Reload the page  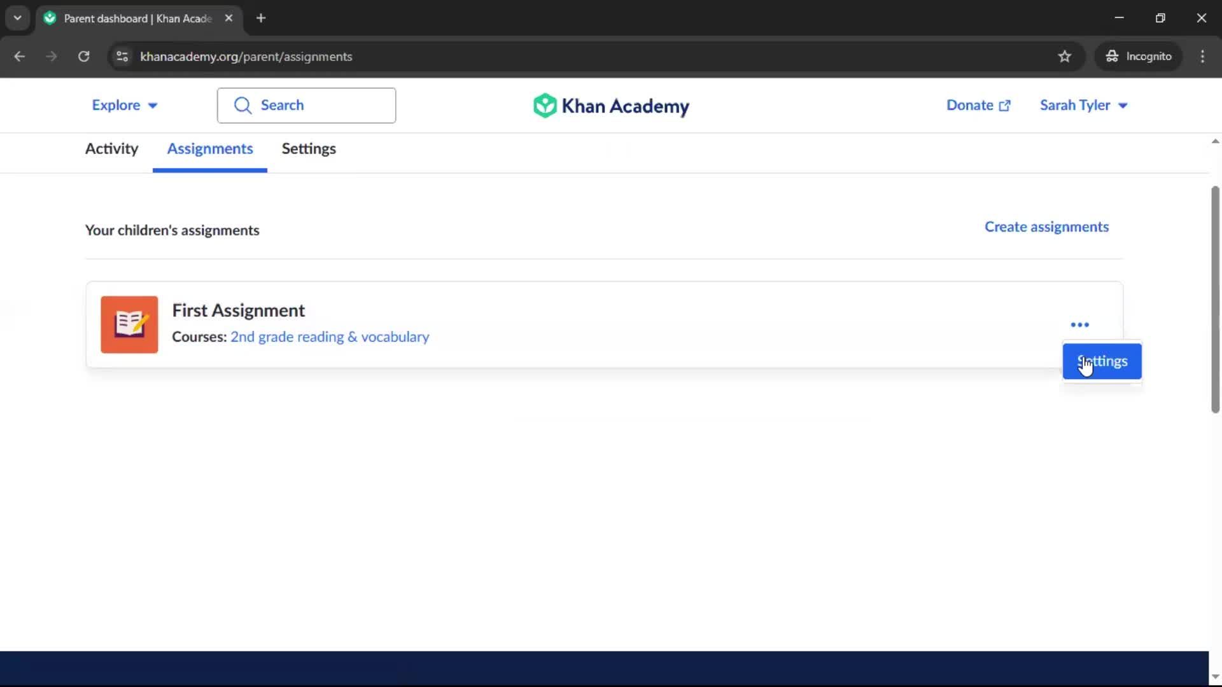[x=83, y=57]
